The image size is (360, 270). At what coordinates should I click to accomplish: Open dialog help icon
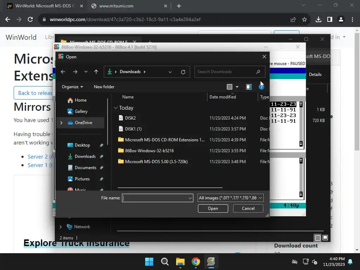(x=261, y=87)
